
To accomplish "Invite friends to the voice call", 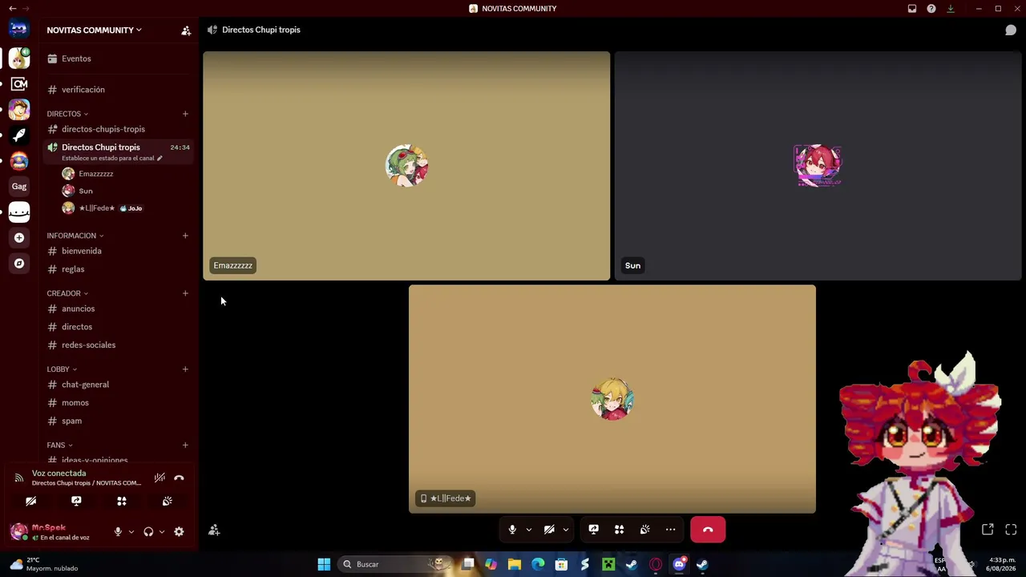I will tap(214, 531).
